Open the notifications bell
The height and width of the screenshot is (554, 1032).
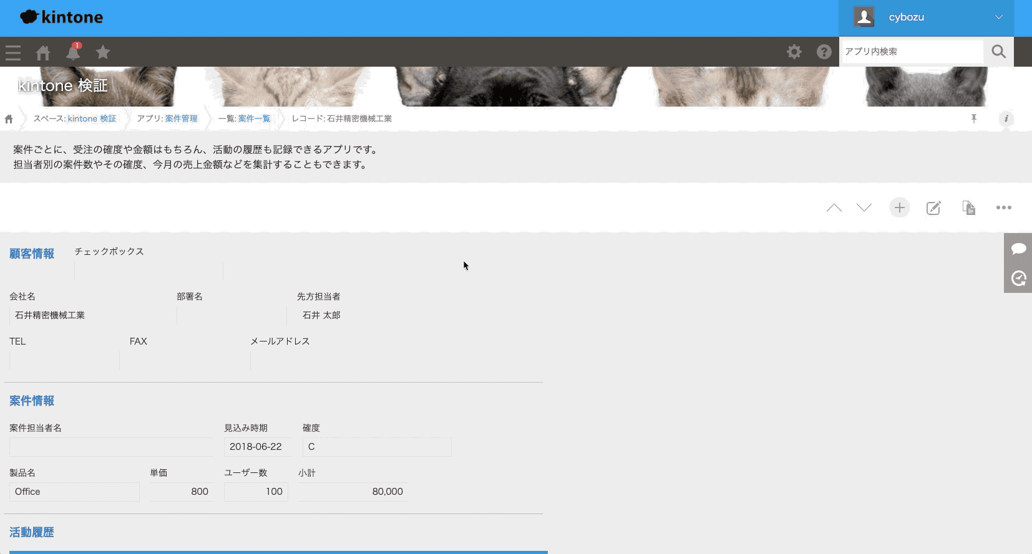(x=73, y=52)
